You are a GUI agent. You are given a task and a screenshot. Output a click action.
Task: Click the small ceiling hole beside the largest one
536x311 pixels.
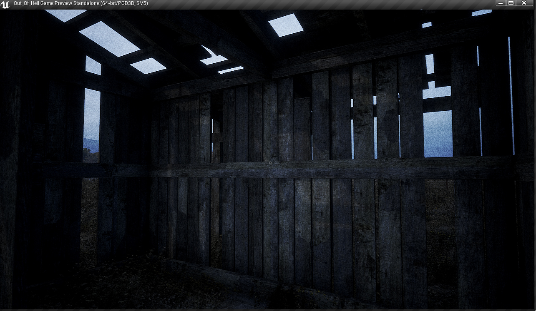click(148, 66)
